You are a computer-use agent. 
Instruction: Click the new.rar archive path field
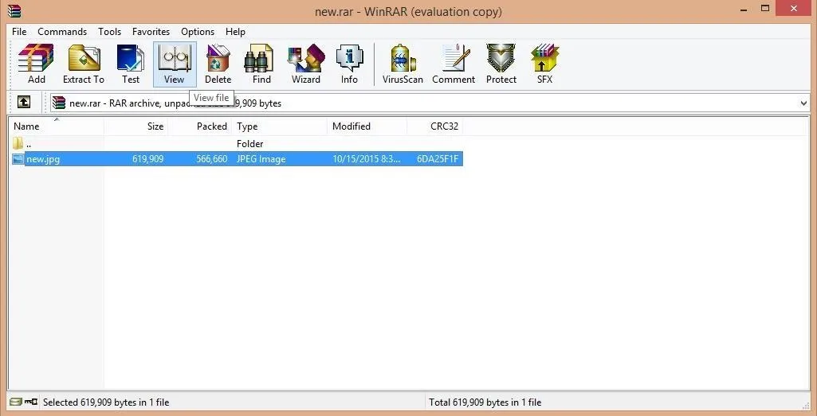coord(430,103)
